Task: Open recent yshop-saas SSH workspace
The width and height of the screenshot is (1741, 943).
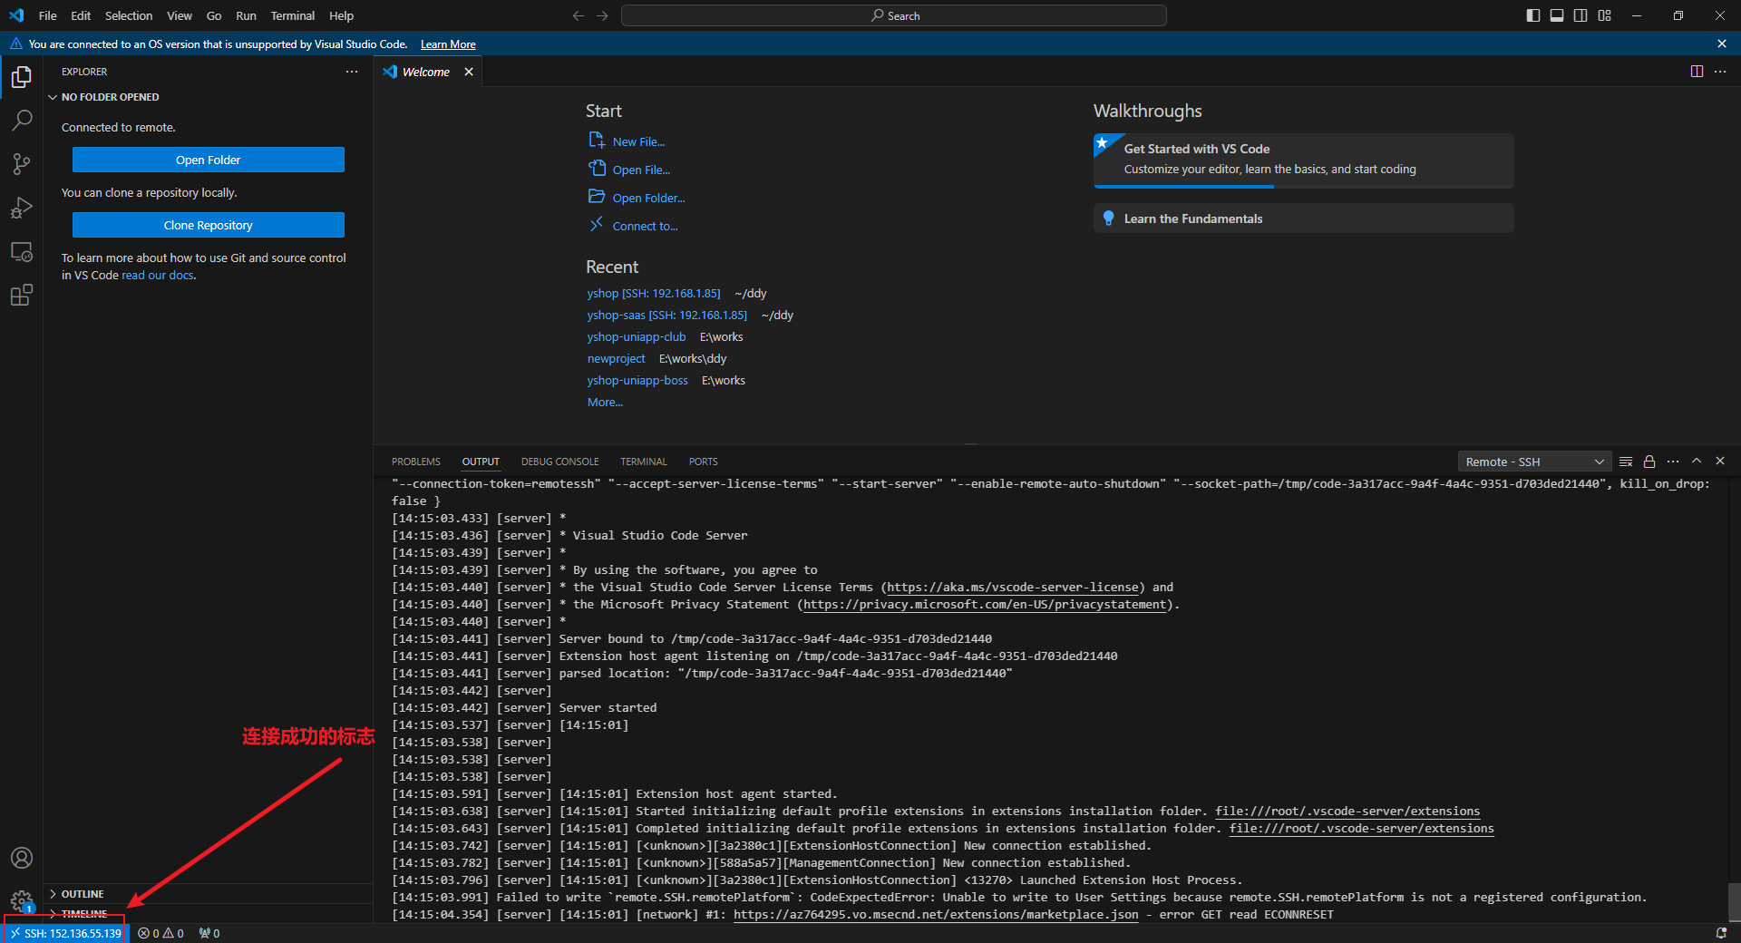Action: click(x=667, y=316)
